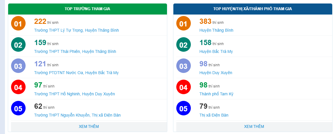Open Trường THPT Thái Phiên link
The width and height of the screenshot is (336, 134).
75,51
